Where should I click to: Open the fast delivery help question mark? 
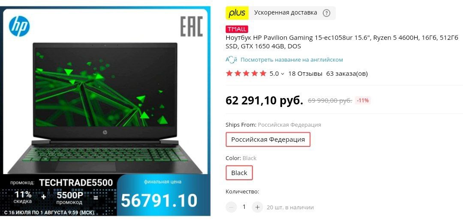pyautogui.click(x=326, y=13)
